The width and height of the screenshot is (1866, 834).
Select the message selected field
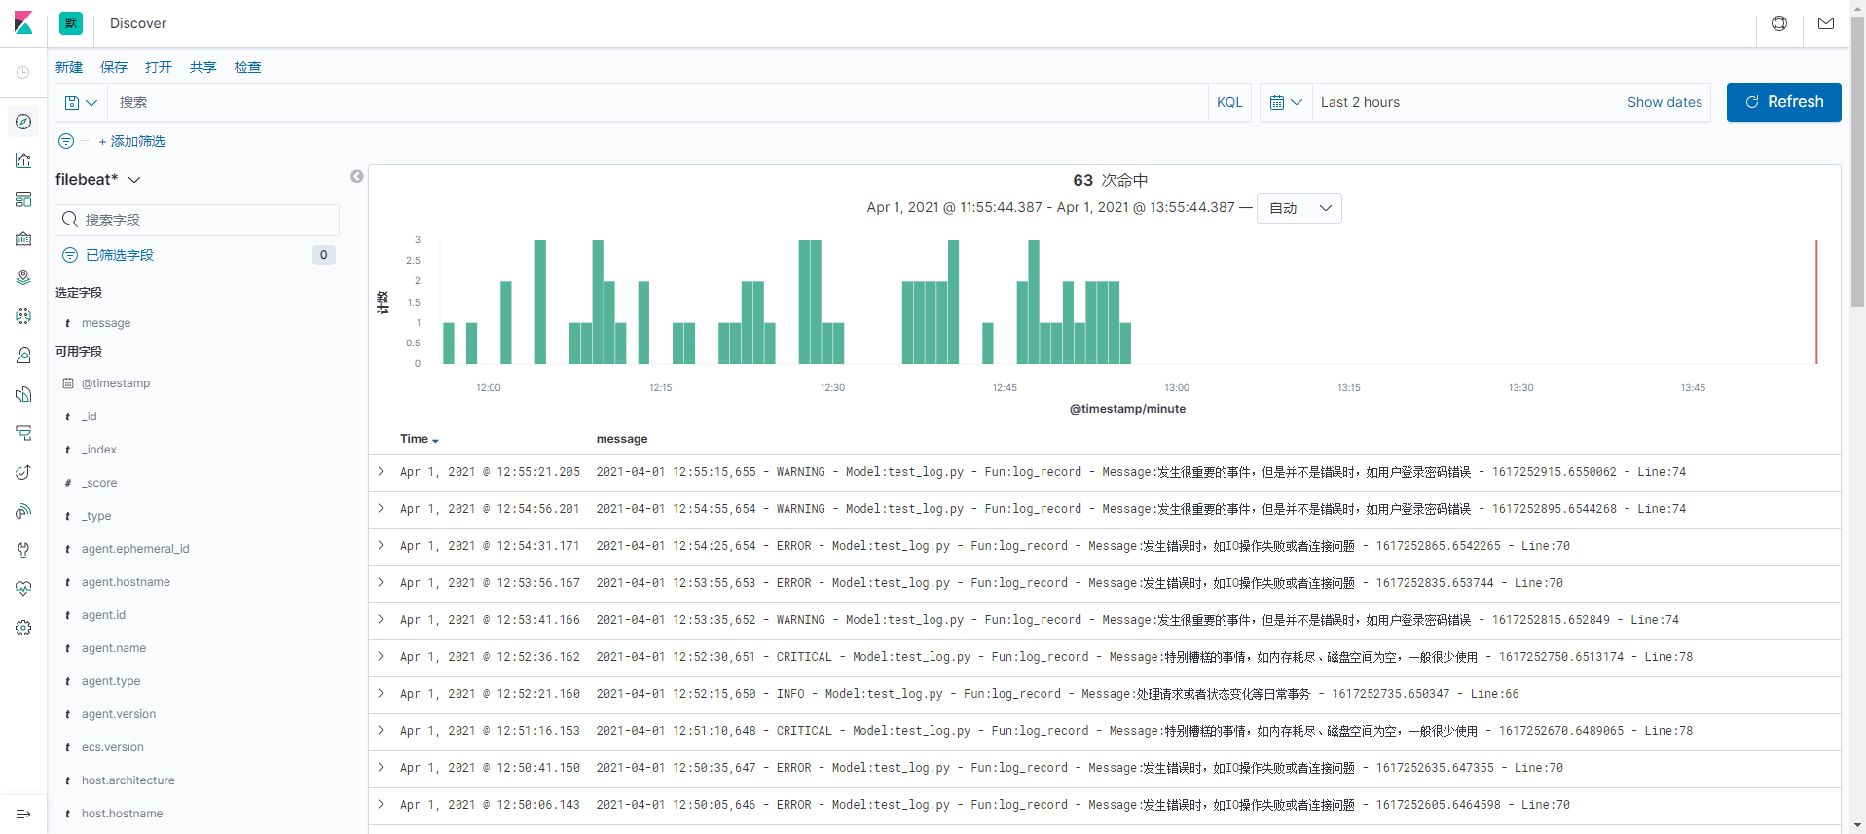[x=106, y=323]
